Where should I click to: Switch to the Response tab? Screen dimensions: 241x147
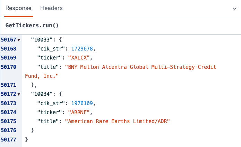coord(18,8)
